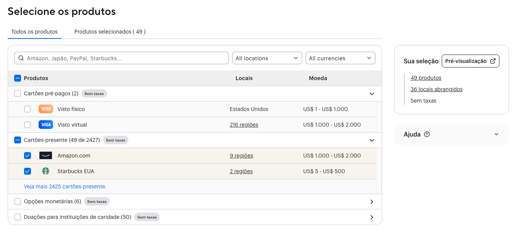Screen dimensions: 517x233
Task: Select the Opções monetárias category checkbox
Action: [18, 201]
